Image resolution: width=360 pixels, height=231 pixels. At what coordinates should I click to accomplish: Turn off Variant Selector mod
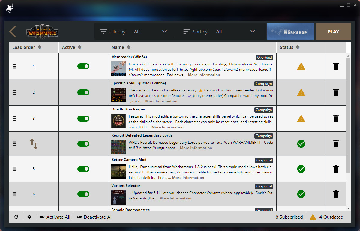83,194
